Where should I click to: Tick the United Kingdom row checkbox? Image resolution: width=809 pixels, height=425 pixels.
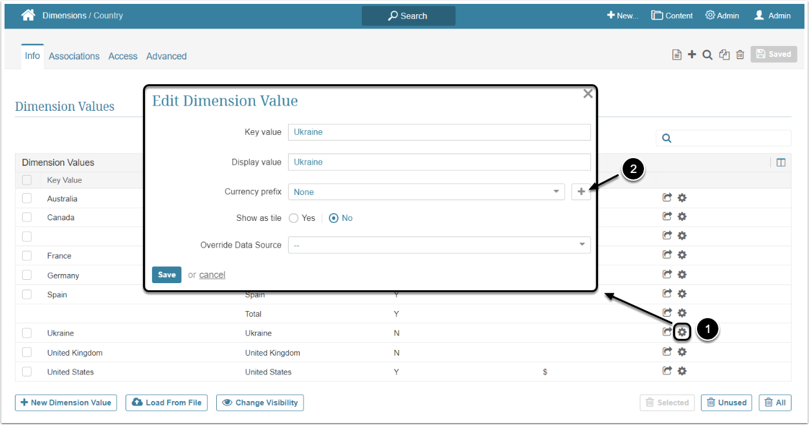coord(27,352)
